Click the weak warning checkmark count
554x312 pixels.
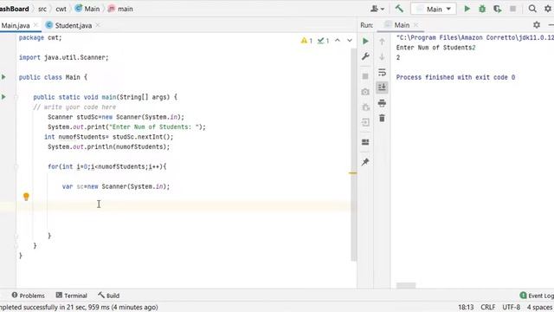point(323,41)
